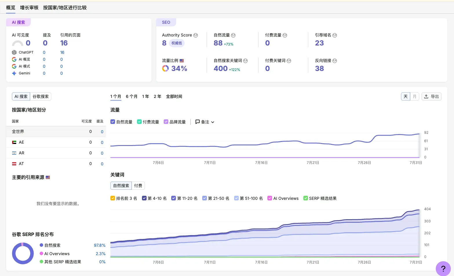The image size is (454, 276).
Task: Select the 谷歌搜索 toggle tab
Action: [x=41, y=96]
